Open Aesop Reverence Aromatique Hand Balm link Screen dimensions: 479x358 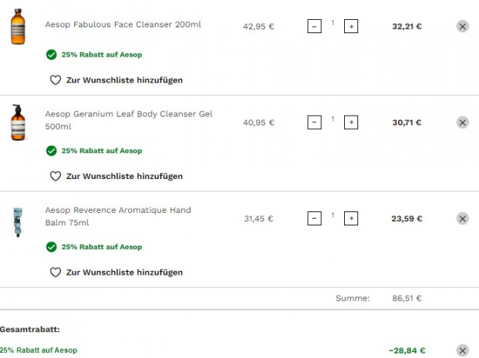[x=118, y=217]
